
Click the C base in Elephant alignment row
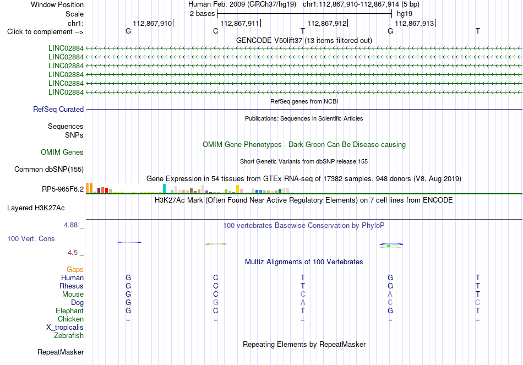point(215,310)
